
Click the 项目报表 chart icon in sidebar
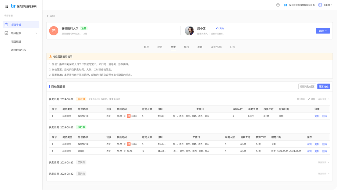pyautogui.click(x=6, y=33)
